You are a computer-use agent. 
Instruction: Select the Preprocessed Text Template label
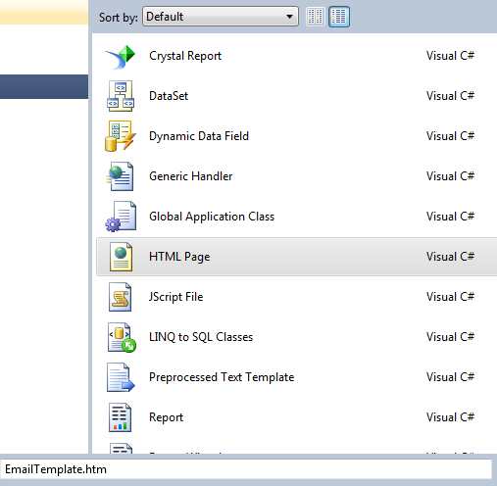point(222,377)
